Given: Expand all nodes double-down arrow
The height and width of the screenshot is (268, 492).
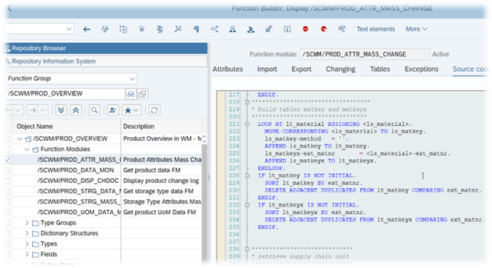Looking at the screenshot, I should [x=61, y=110].
